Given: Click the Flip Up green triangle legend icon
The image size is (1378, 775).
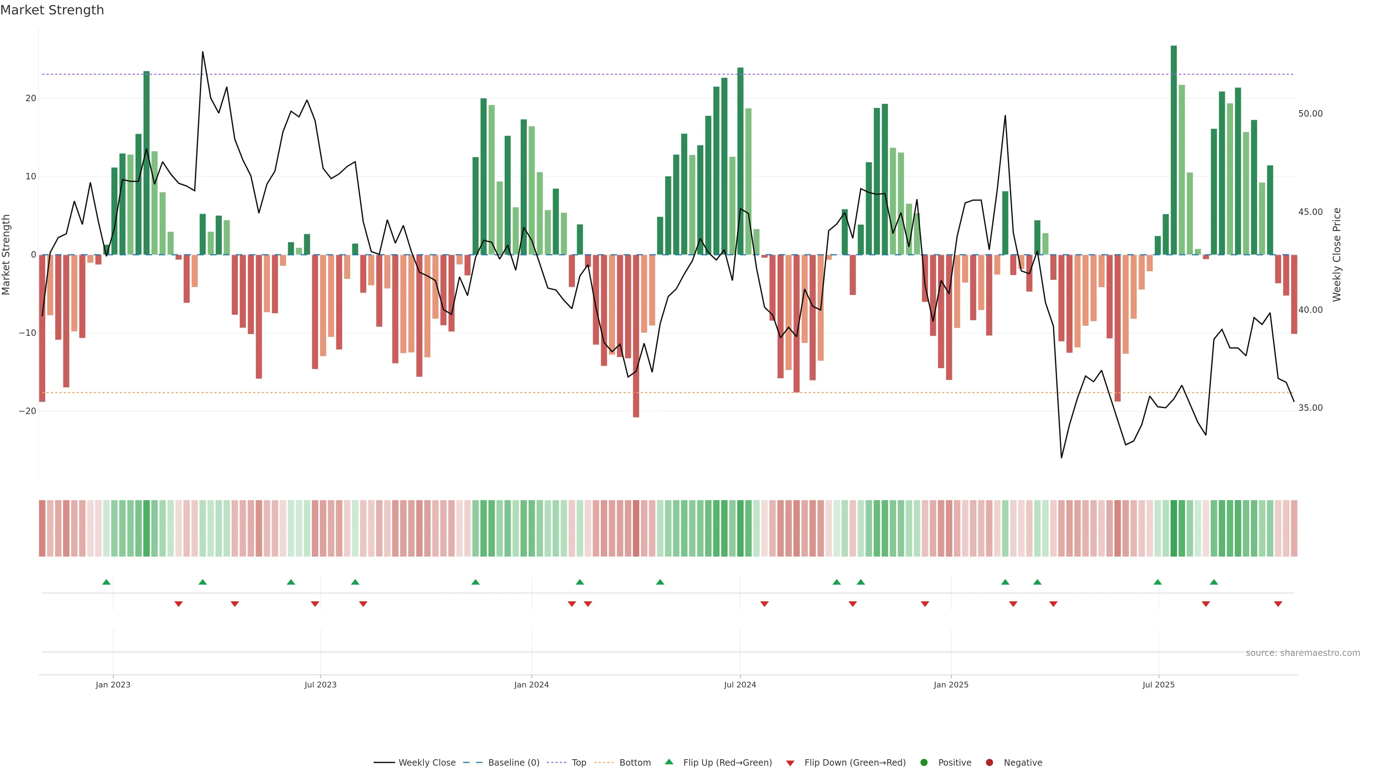Looking at the screenshot, I should click(x=669, y=762).
